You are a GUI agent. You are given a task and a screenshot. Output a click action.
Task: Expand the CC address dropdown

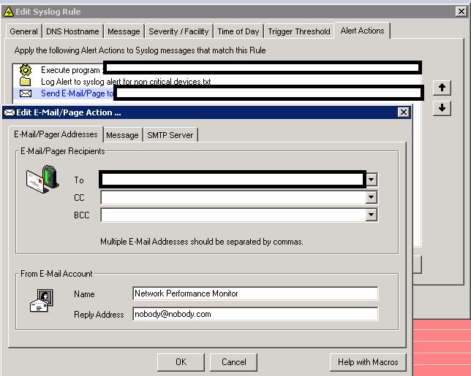(x=372, y=197)
